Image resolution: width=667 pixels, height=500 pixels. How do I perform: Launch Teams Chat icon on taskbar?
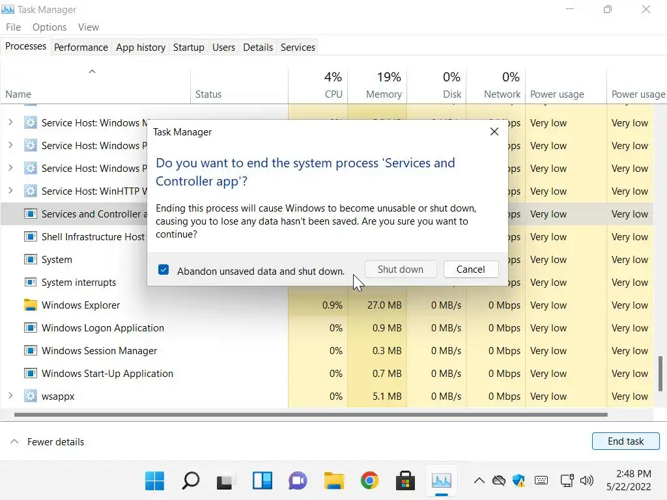(298, 481)
